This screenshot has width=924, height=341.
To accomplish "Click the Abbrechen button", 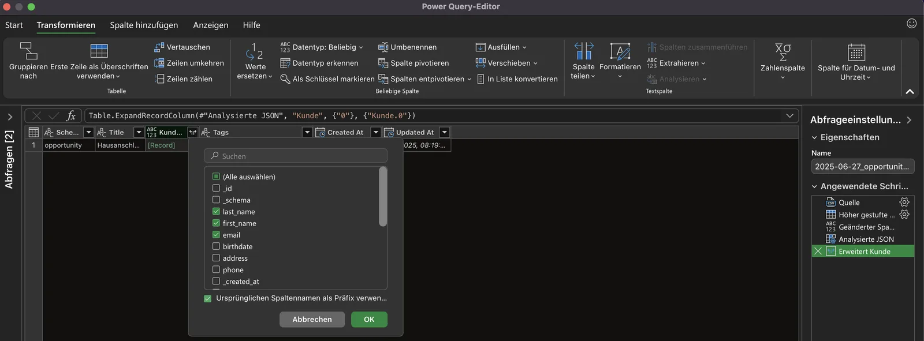I will pos(312,319).
